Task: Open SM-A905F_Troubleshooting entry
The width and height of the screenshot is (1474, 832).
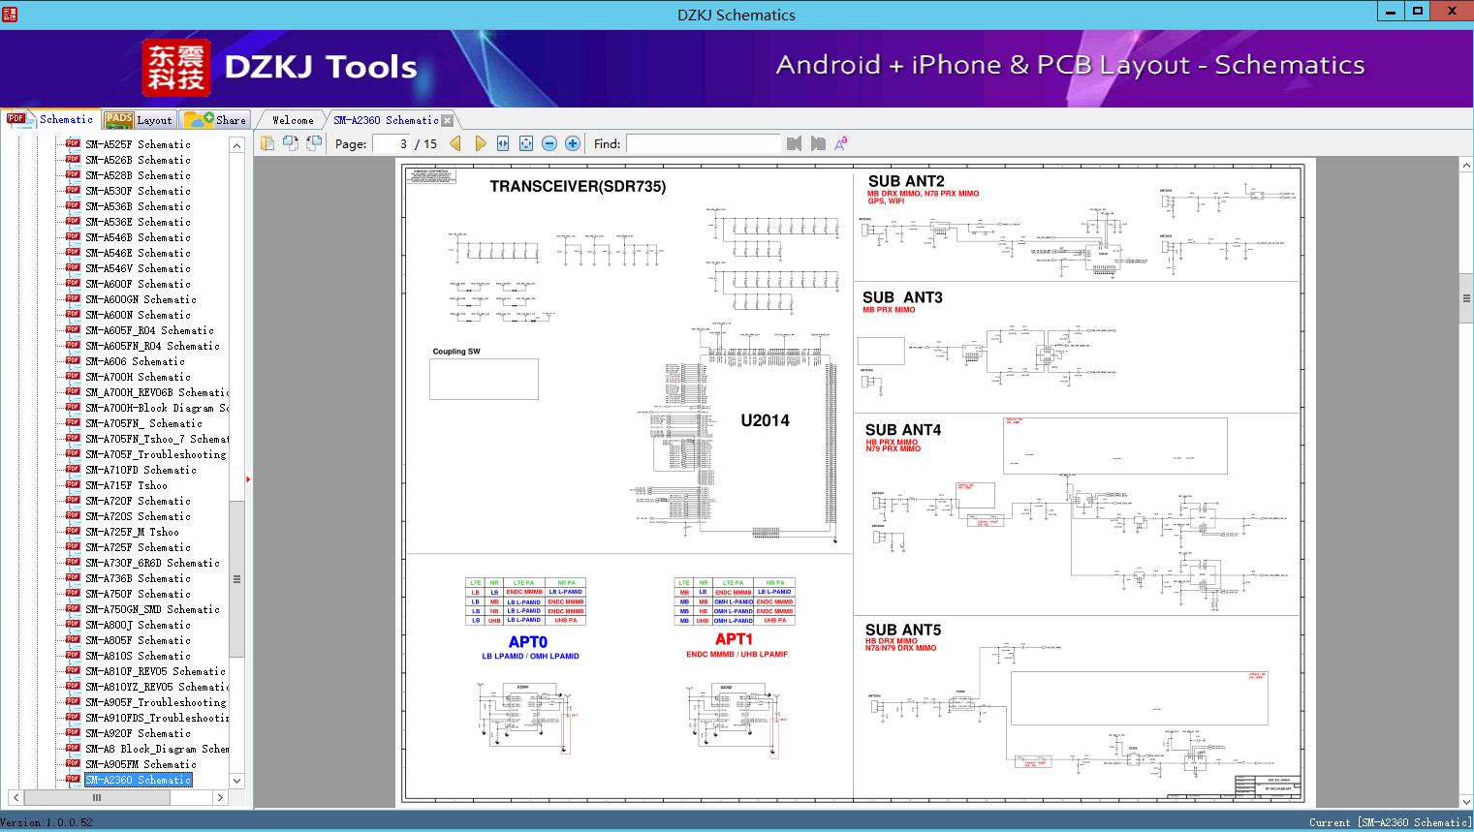Action: 155,702
